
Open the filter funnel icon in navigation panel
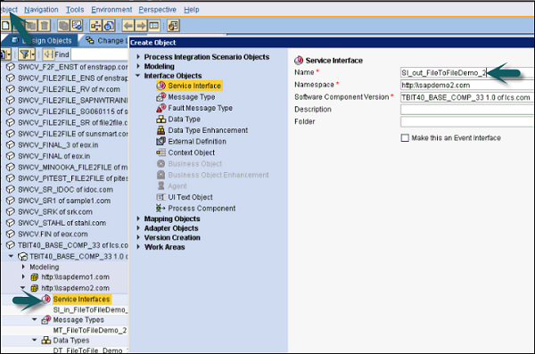(24, 54)
